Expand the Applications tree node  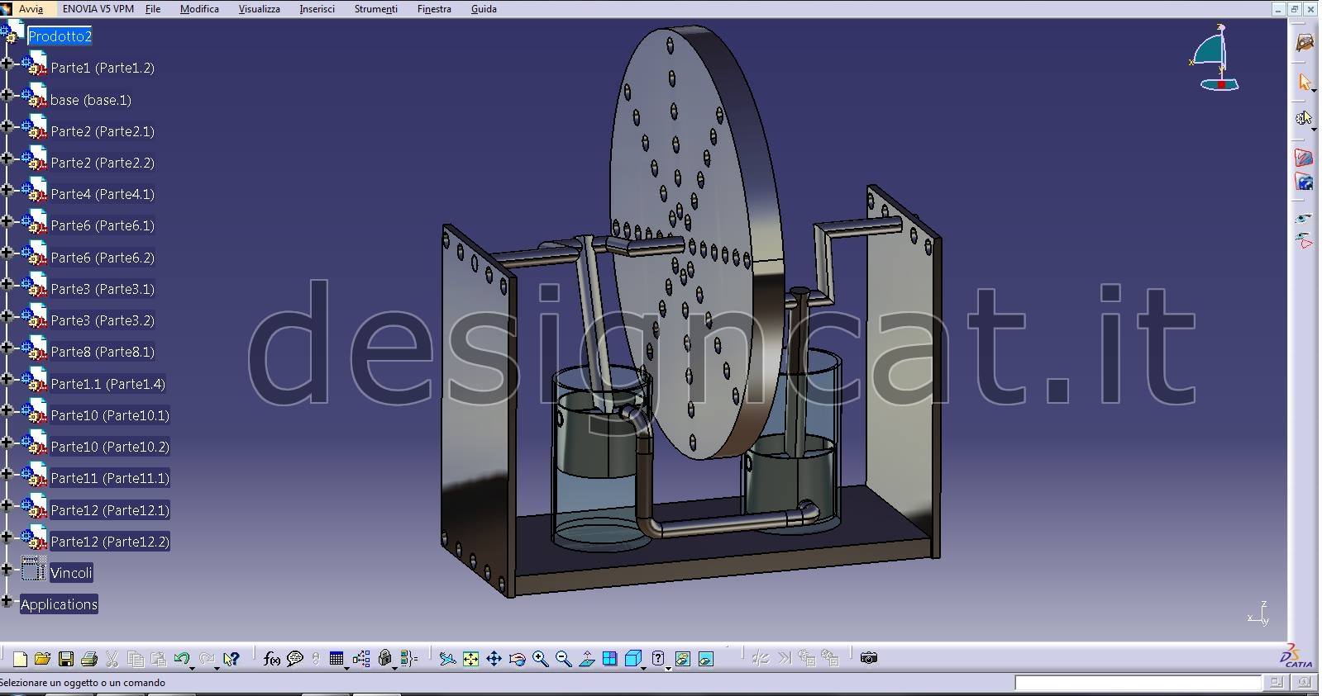pyautogui.click(x=7, y=601)
